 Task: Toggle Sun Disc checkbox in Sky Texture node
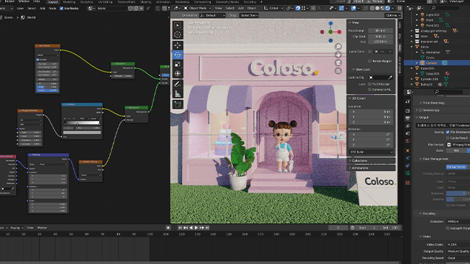[38, 59]
